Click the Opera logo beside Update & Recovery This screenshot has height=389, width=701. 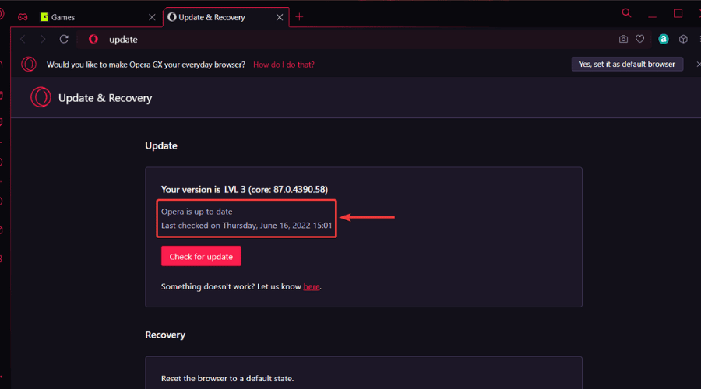click(41, 97)
